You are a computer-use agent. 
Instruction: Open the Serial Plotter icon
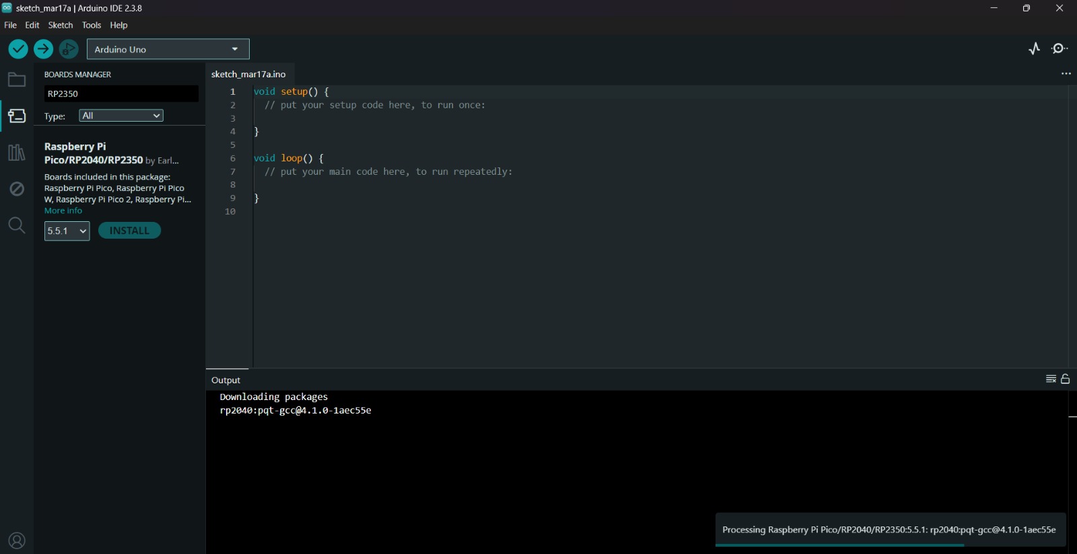pyautogui.click(x=1035, y=48)
